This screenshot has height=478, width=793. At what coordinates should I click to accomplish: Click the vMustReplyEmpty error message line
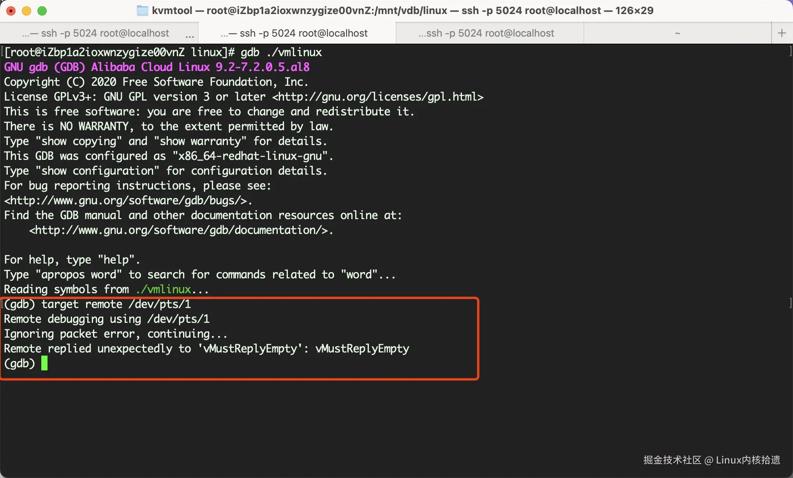pos(206,349)
